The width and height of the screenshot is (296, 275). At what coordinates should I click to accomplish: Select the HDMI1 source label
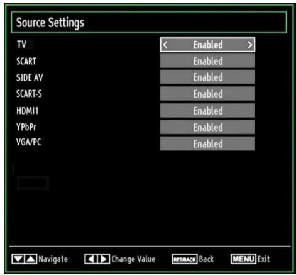(27, 111)
